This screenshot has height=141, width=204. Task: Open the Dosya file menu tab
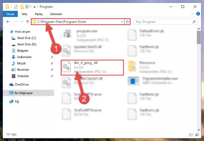click(x=10, y=14)
